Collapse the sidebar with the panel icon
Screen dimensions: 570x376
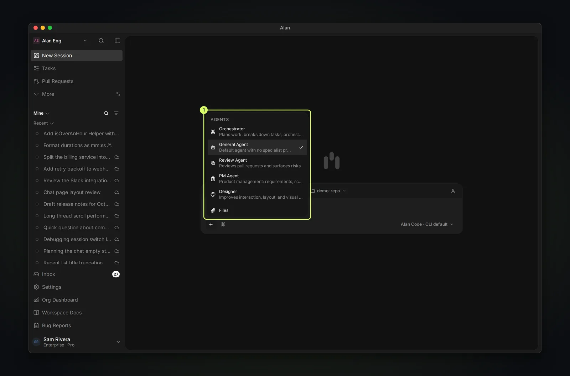click(x=118, y=41)
